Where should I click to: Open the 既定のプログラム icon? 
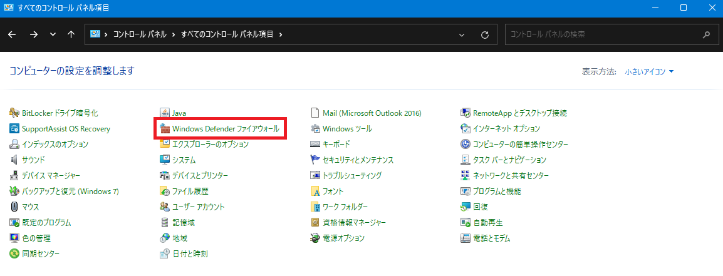point(14,223)
